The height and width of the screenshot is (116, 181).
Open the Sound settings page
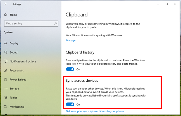[13, 52]
